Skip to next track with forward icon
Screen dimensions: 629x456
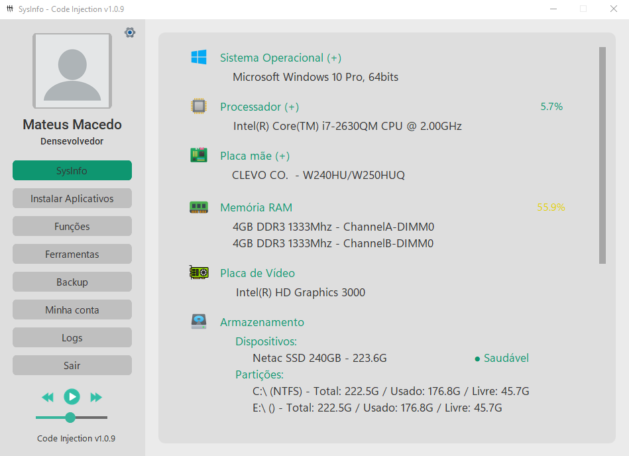click(x=96, y=398)
